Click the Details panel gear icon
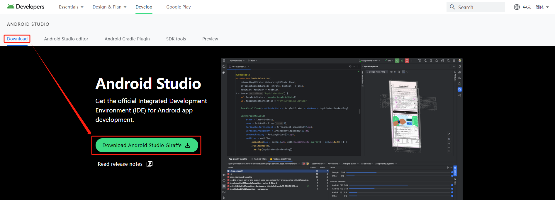 [448, 167]
